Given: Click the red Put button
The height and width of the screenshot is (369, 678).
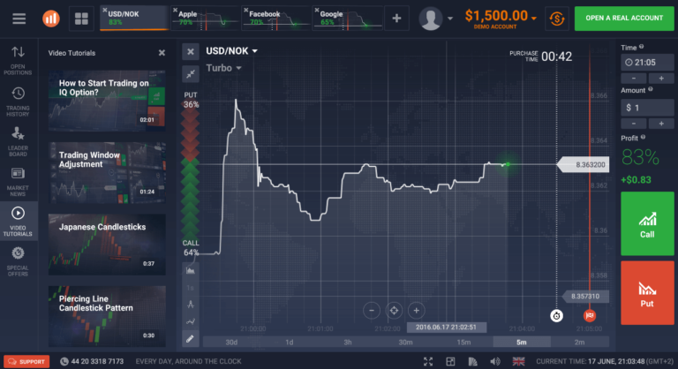Looking at the screenshot, I should tap(647, 293).
